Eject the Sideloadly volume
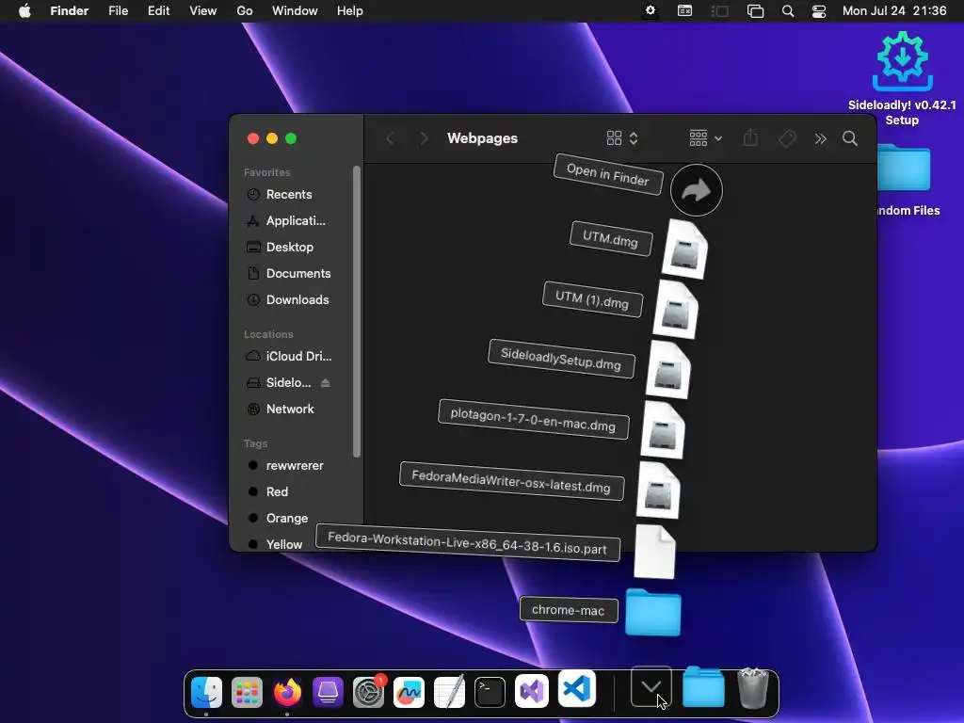Screen dimensions: 964x723 tap(325, 383)
